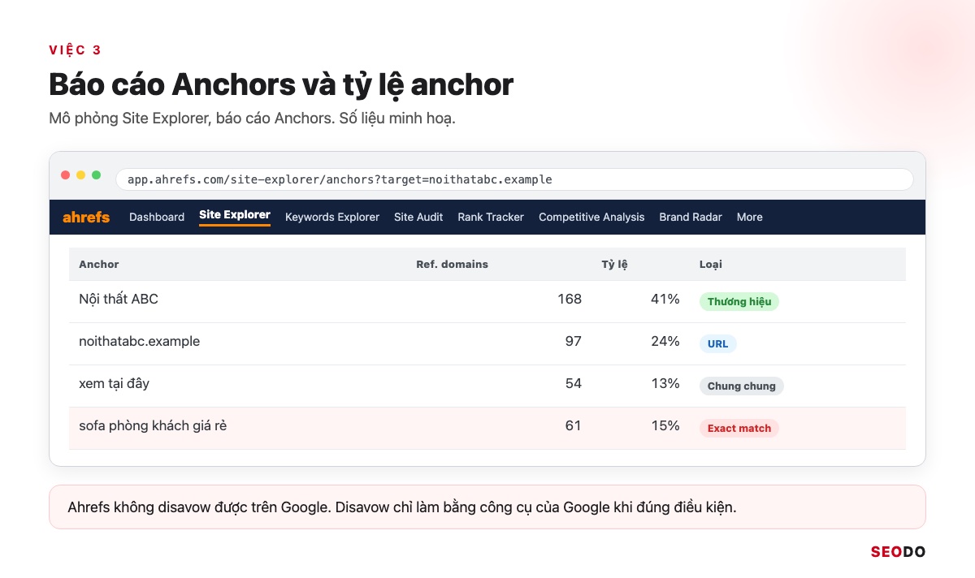Open Competitive Analysis
This screenshot has height=578, width=975.
pos(591,217)
